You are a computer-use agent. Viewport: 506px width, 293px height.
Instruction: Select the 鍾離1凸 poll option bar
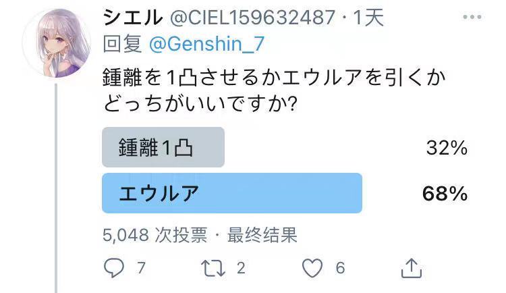click(163, 148)
